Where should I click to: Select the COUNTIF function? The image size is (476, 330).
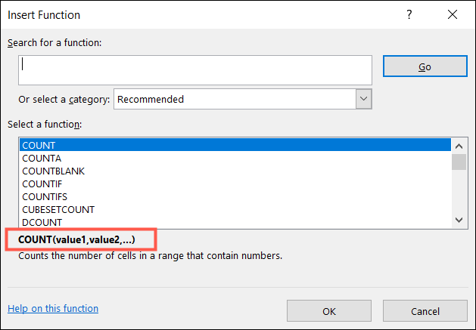tap(42, 184)
